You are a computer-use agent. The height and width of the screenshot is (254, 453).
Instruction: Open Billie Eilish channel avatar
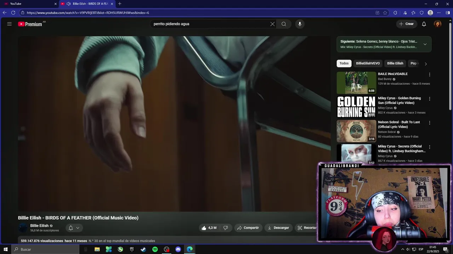click(23, 228)
